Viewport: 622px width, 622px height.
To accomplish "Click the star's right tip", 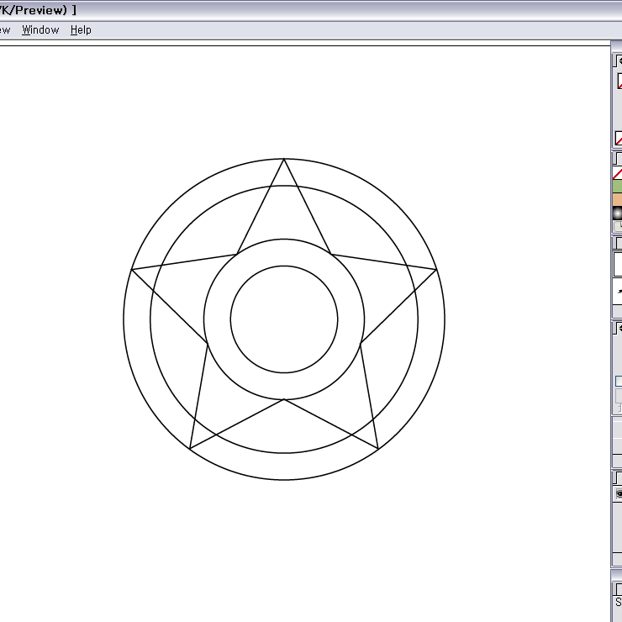I will (436, 270).
